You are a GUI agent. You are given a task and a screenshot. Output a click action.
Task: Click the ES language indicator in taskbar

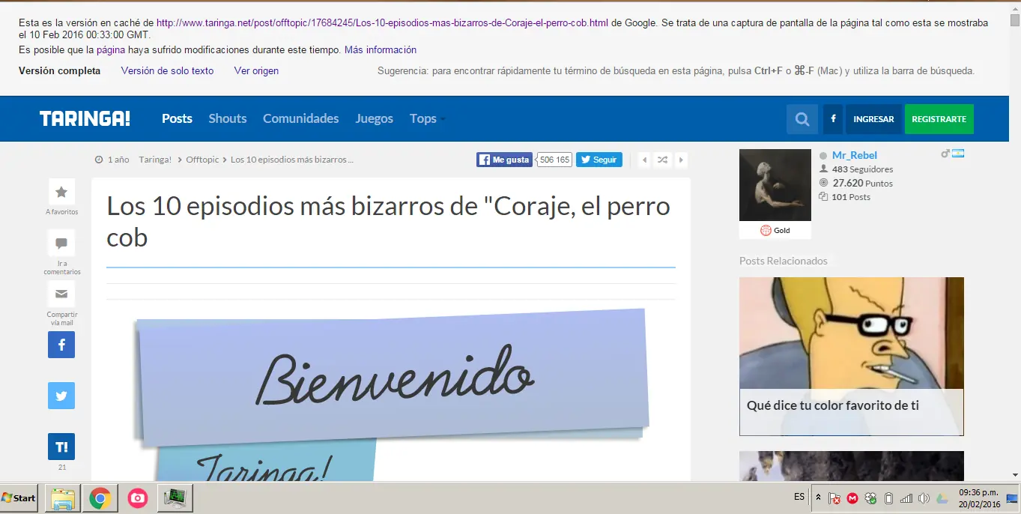click(799, 497)
